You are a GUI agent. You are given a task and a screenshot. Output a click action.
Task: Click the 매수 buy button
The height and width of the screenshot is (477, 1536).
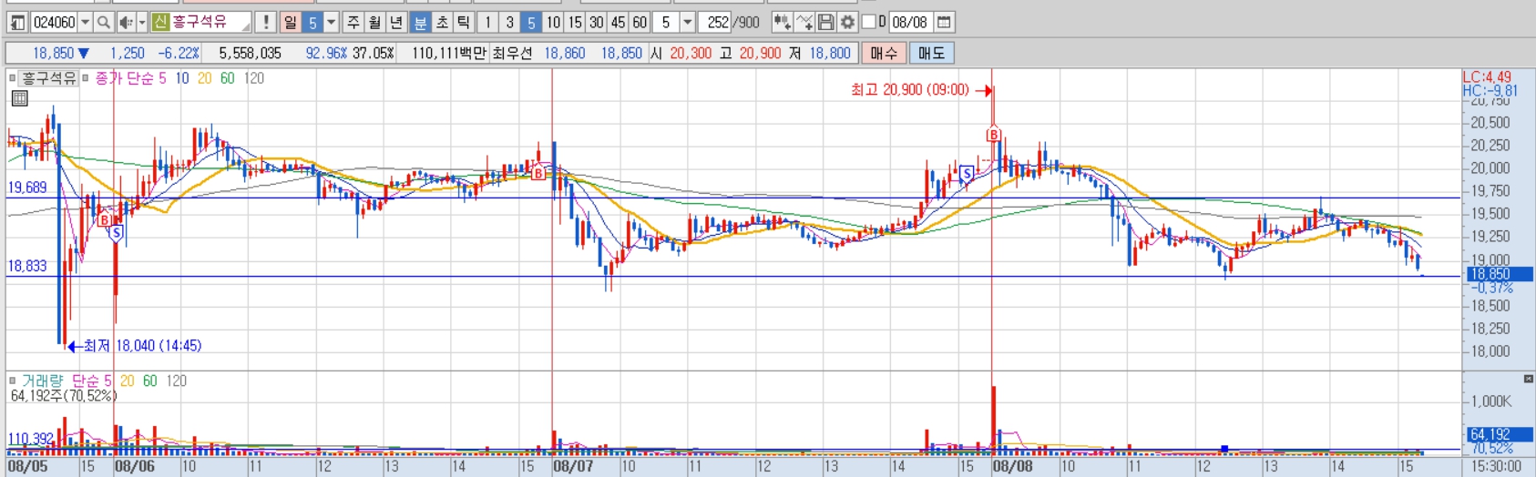click(884, 53)
